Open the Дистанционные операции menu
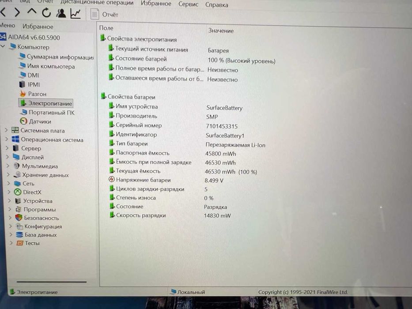Viewport: 412px width, 309px height. coord(97,3)
